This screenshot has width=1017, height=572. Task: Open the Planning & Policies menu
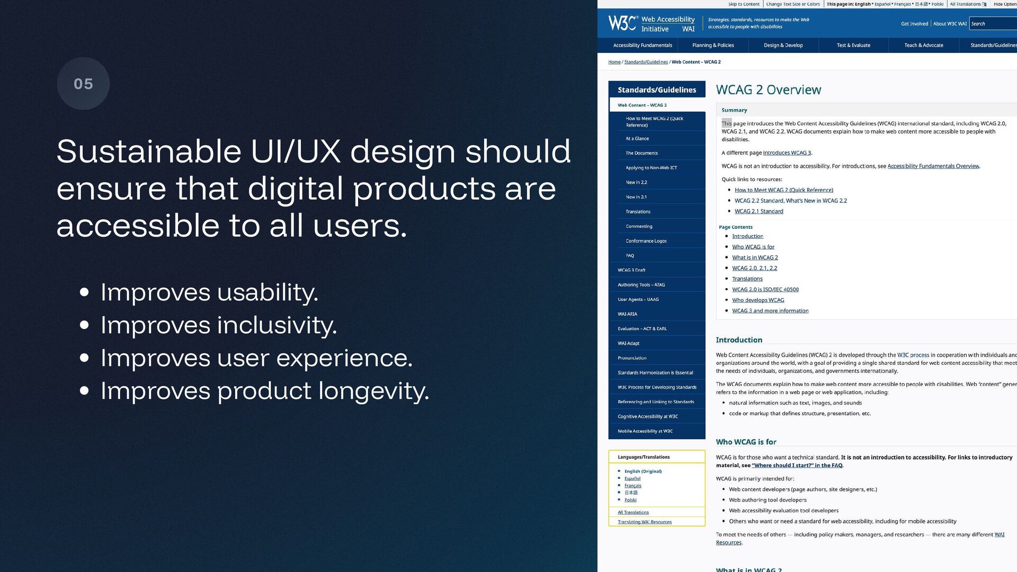coord(712,46)
